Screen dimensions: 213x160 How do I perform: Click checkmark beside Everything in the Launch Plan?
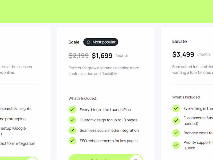[x=72, y=110]
